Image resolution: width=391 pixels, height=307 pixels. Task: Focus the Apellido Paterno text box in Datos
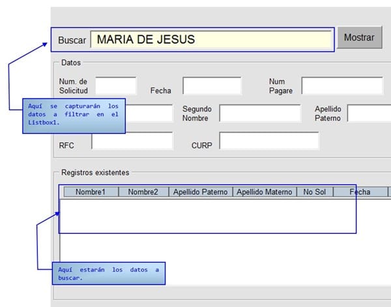tap(369, 113)
